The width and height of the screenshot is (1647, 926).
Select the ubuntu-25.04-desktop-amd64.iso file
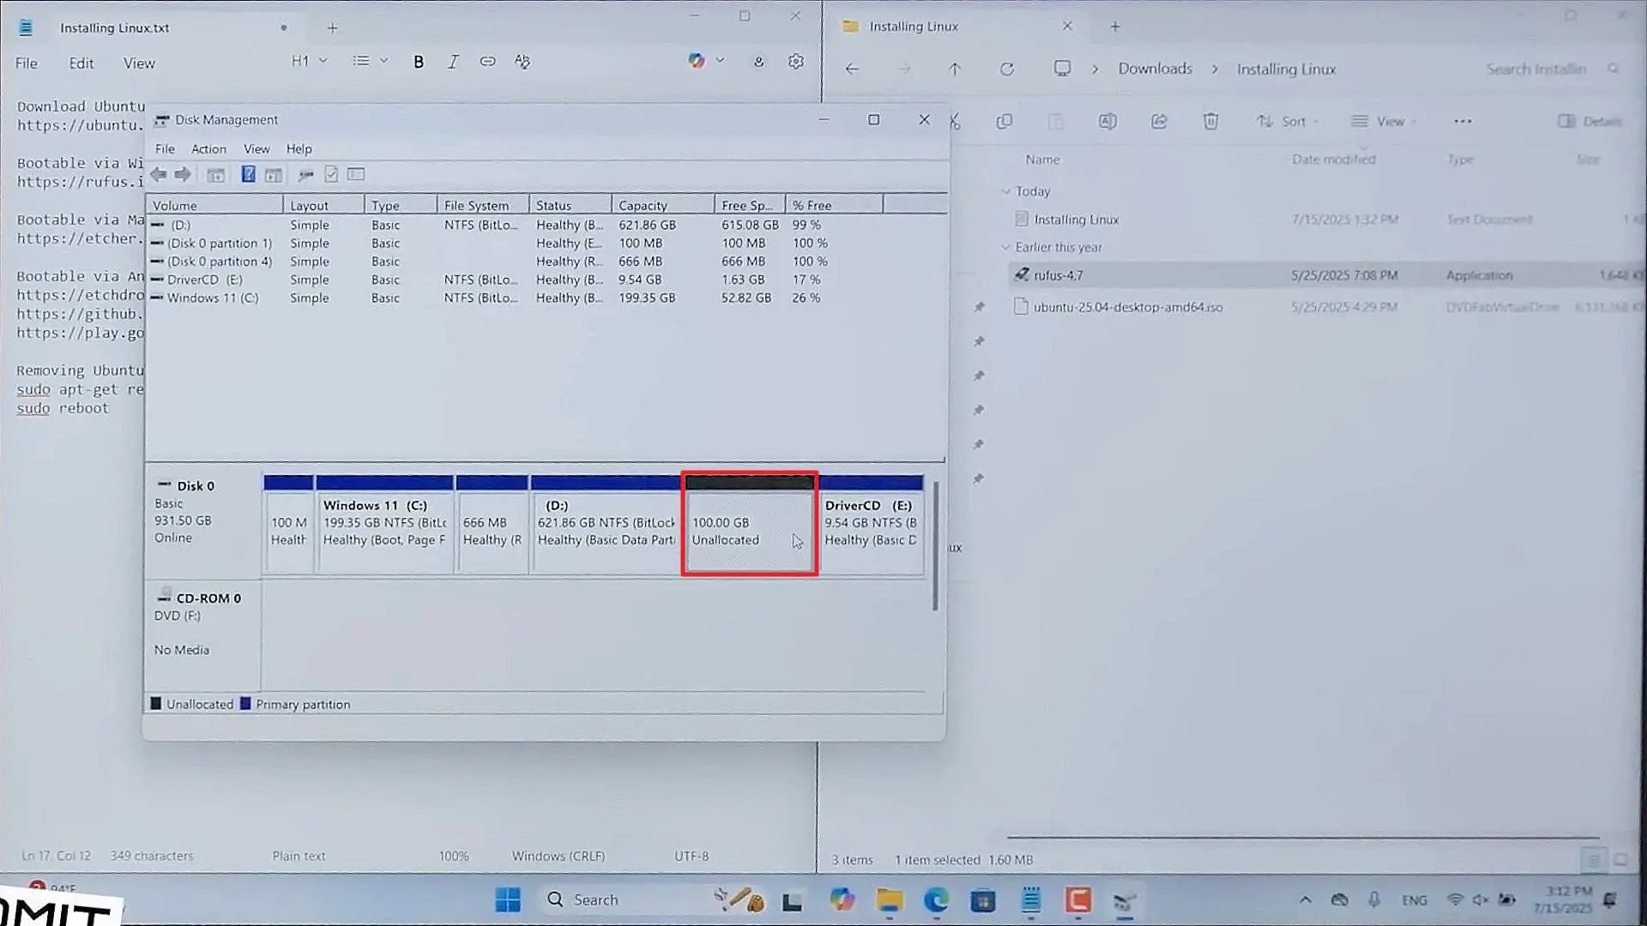(x=1325, y=307)
